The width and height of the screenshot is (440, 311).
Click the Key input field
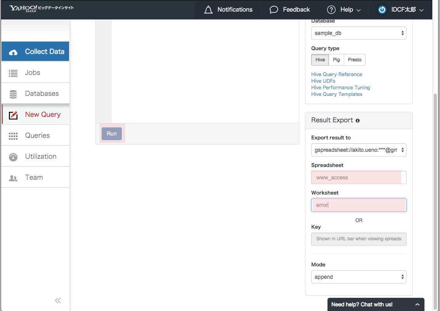coord(359,239)
